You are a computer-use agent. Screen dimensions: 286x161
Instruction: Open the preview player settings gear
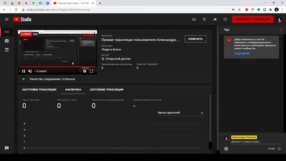pos(84,71)
